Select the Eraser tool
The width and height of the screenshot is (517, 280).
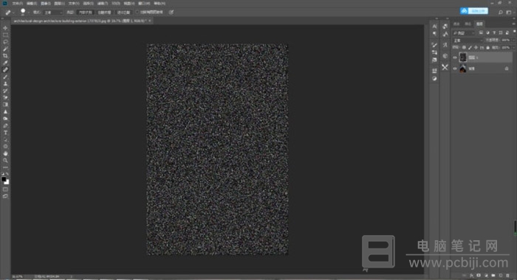click(5, 98)
